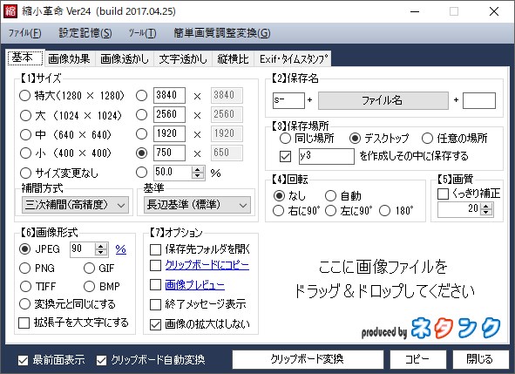Click the red 縮 app icon in title bar
The image size is (515, 374).
10,10
